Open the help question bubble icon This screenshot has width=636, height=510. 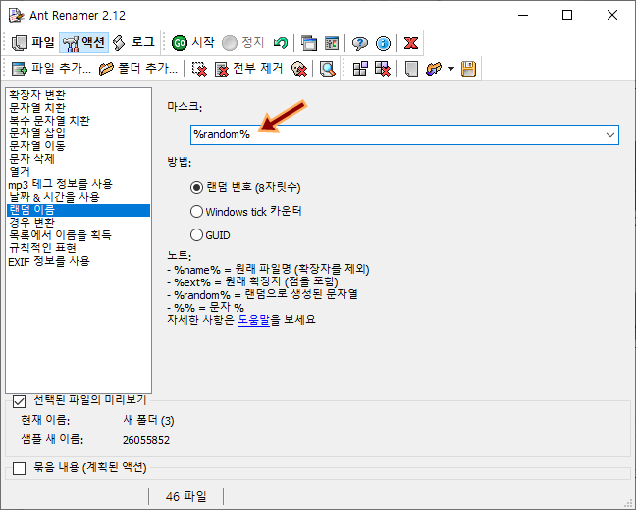coord(360,43)
